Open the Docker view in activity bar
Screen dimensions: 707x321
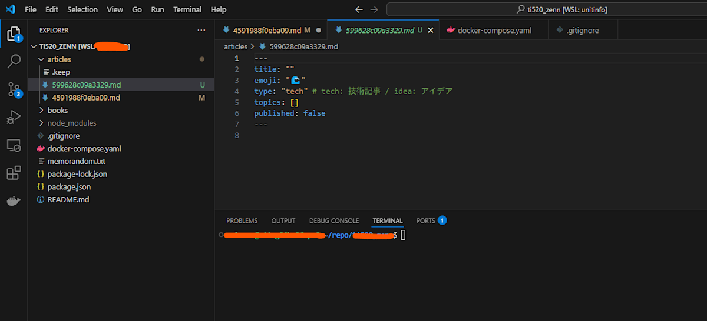(x=14, y=201)
